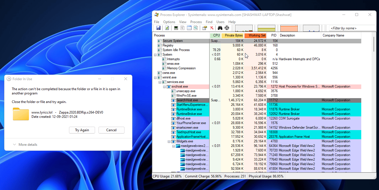Select the crosshair Find Window's Process icon
Viewport: 379px width, 190px height.
coord(227,28)
